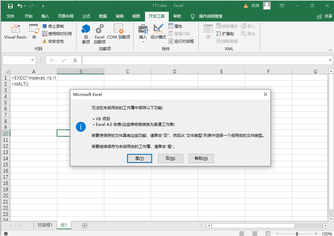Select column F header
The image size is (334, 236).
pos(268,71)
